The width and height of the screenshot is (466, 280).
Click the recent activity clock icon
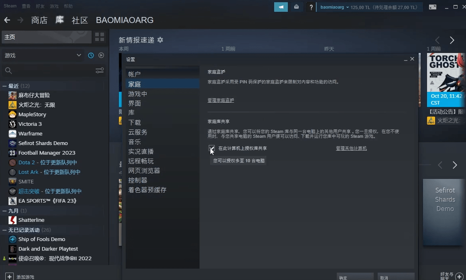click(91, 56)
